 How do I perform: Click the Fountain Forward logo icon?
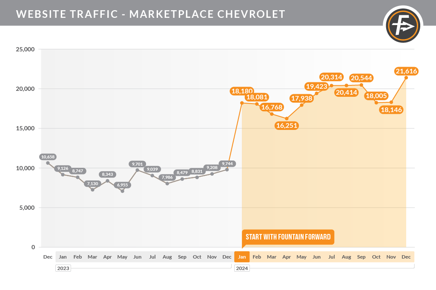pos(403,25)
